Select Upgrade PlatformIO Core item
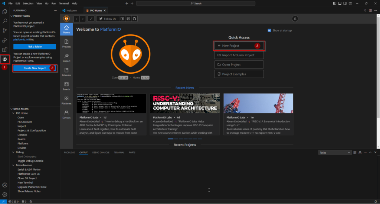The height and width of the screenshot is (204, 380). (32, 187)
